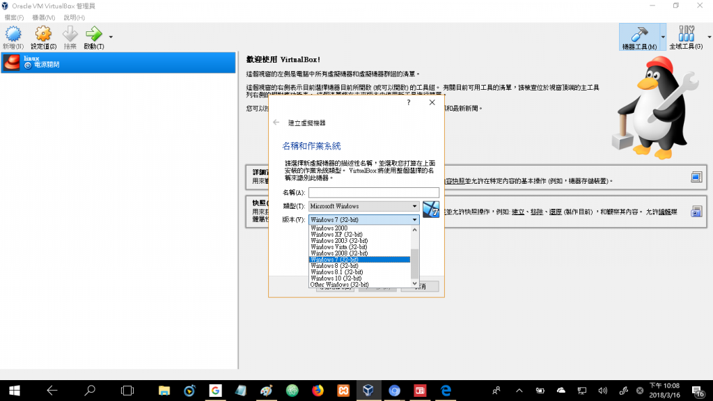713x401 pixels.
Task: Choose Windows Vista (32-bit) from list
Action: pos(359,247)
